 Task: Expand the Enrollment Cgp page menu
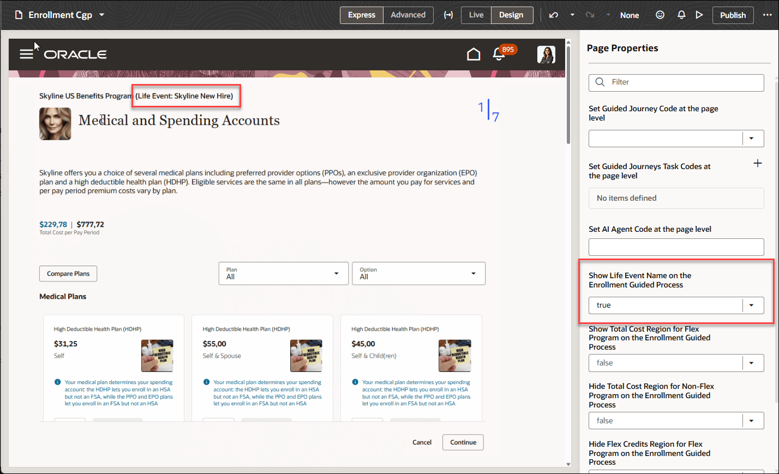pyautogui.click(x=101, y=15)
